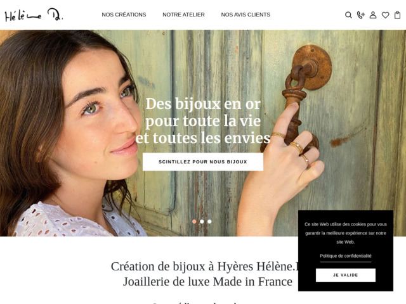Click the phone contact icon
The width and height of the screenshot is (406, 304).
click(x=360, y=15)
